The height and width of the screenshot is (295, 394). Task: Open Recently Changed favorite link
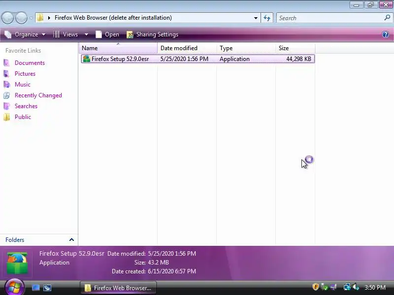click(38, 95)
